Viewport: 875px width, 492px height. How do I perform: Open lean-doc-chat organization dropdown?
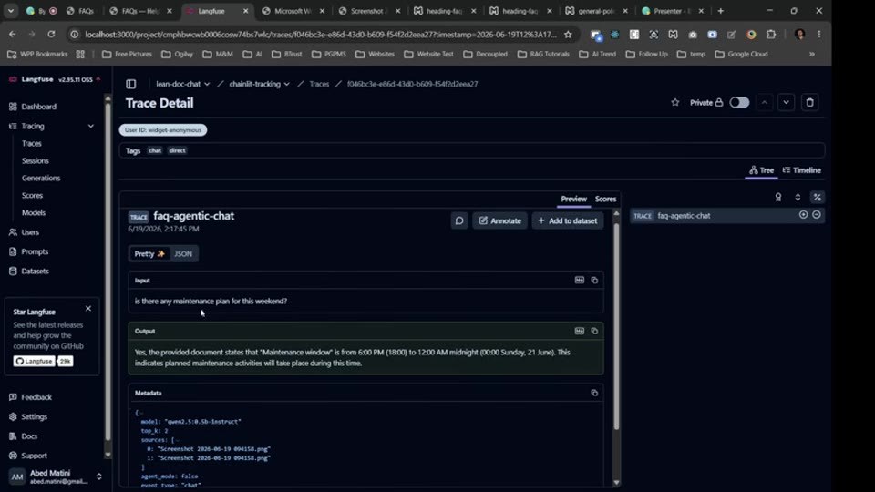coord(182,84)
